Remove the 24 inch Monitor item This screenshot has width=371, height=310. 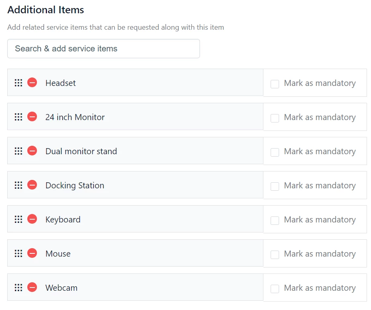click(32, 117)
